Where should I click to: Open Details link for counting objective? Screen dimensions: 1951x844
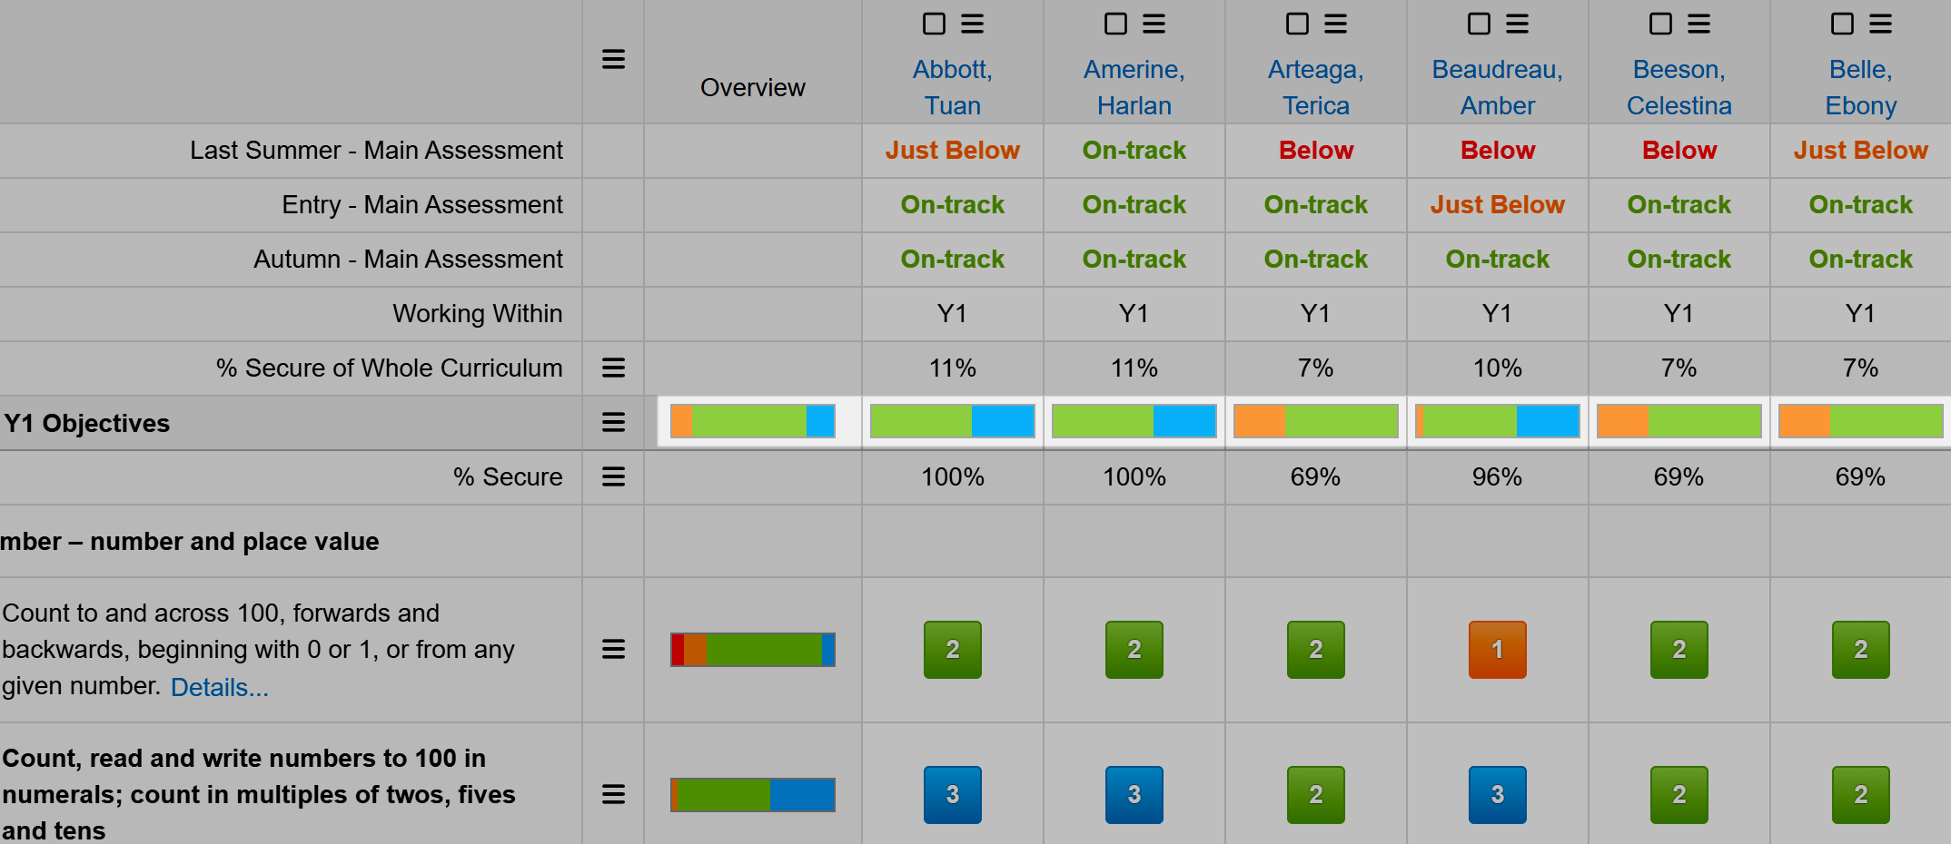219,687
